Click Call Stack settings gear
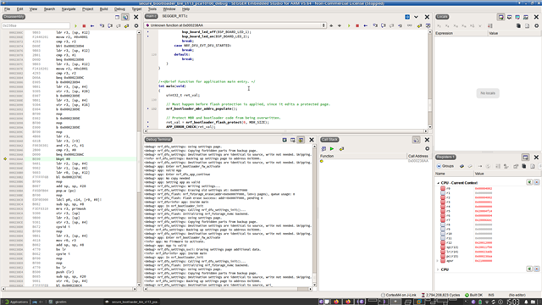The height and width of the screenshot is (305, 542). [x=427, y=149]
